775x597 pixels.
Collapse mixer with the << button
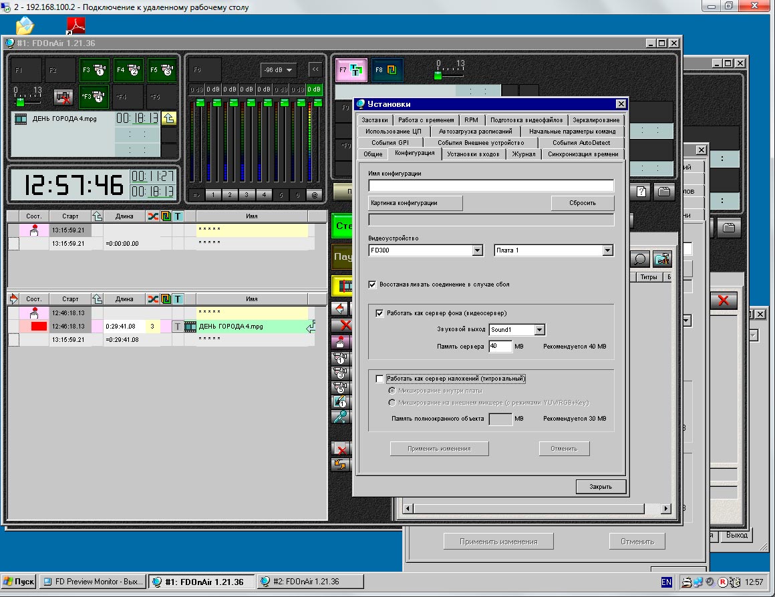pyautogui.click(x=315, y=69)
